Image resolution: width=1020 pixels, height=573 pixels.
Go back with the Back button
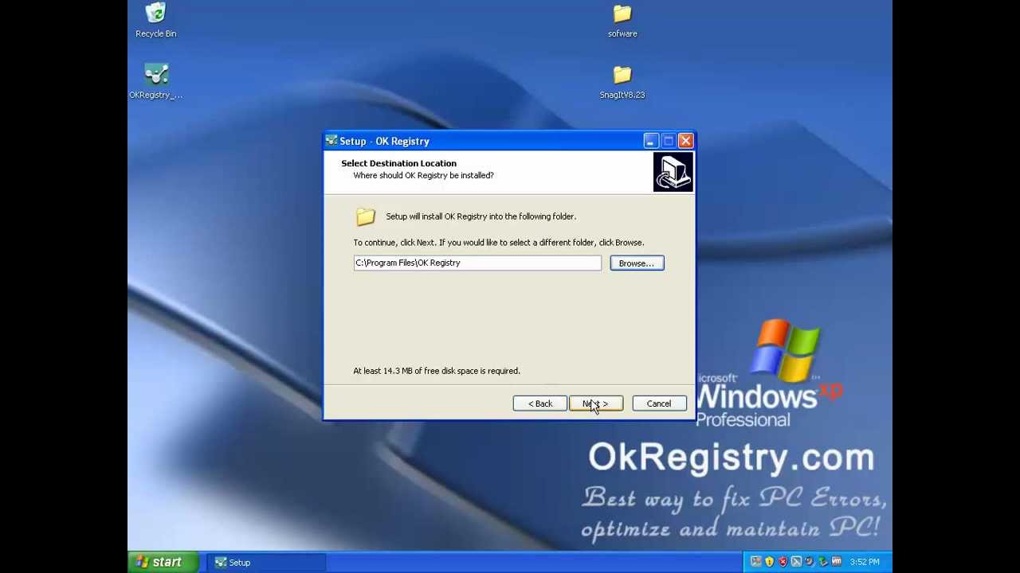540,403
